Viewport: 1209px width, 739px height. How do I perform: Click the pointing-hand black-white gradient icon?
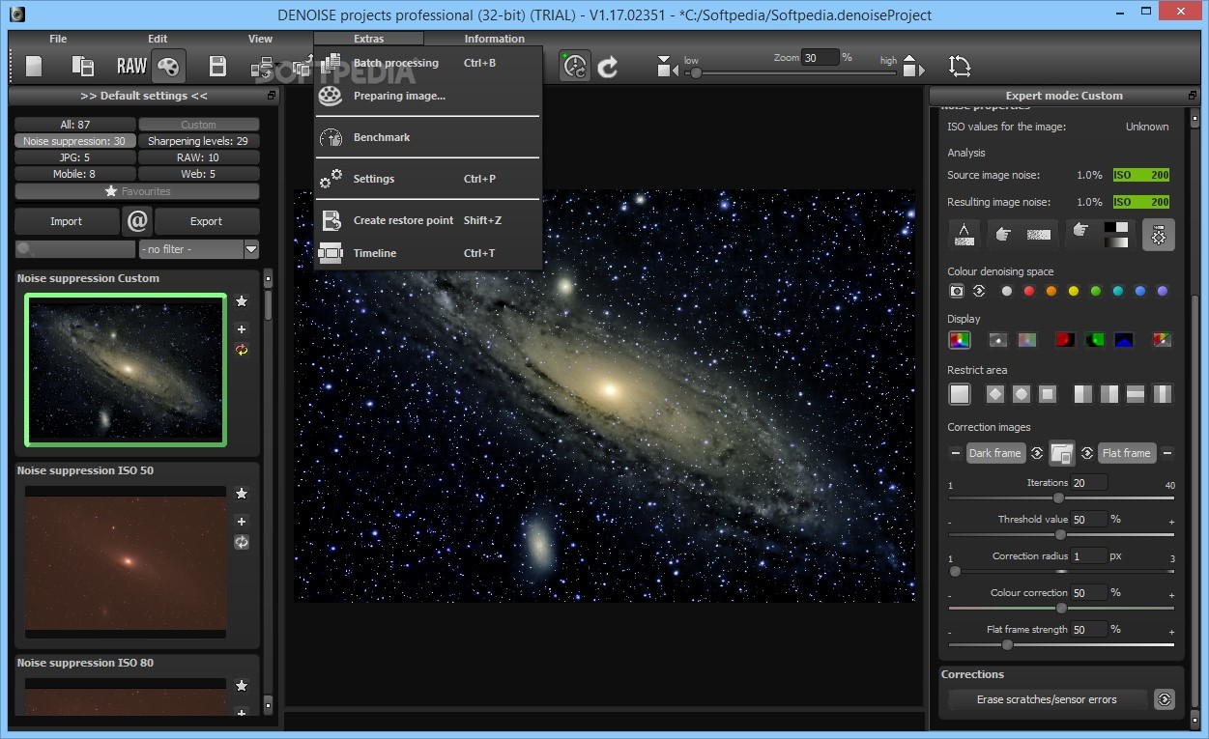coord(1100,234)
